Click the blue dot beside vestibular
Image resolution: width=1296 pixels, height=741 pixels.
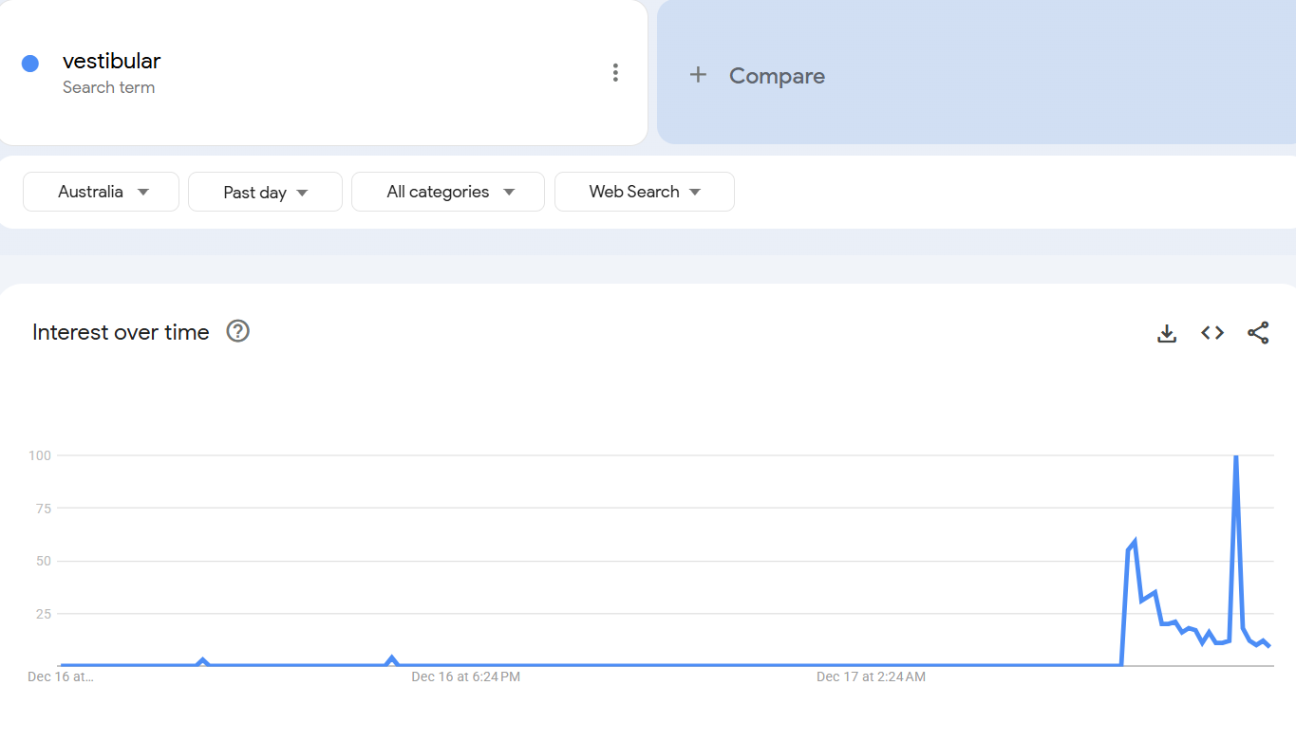(30, 64)
